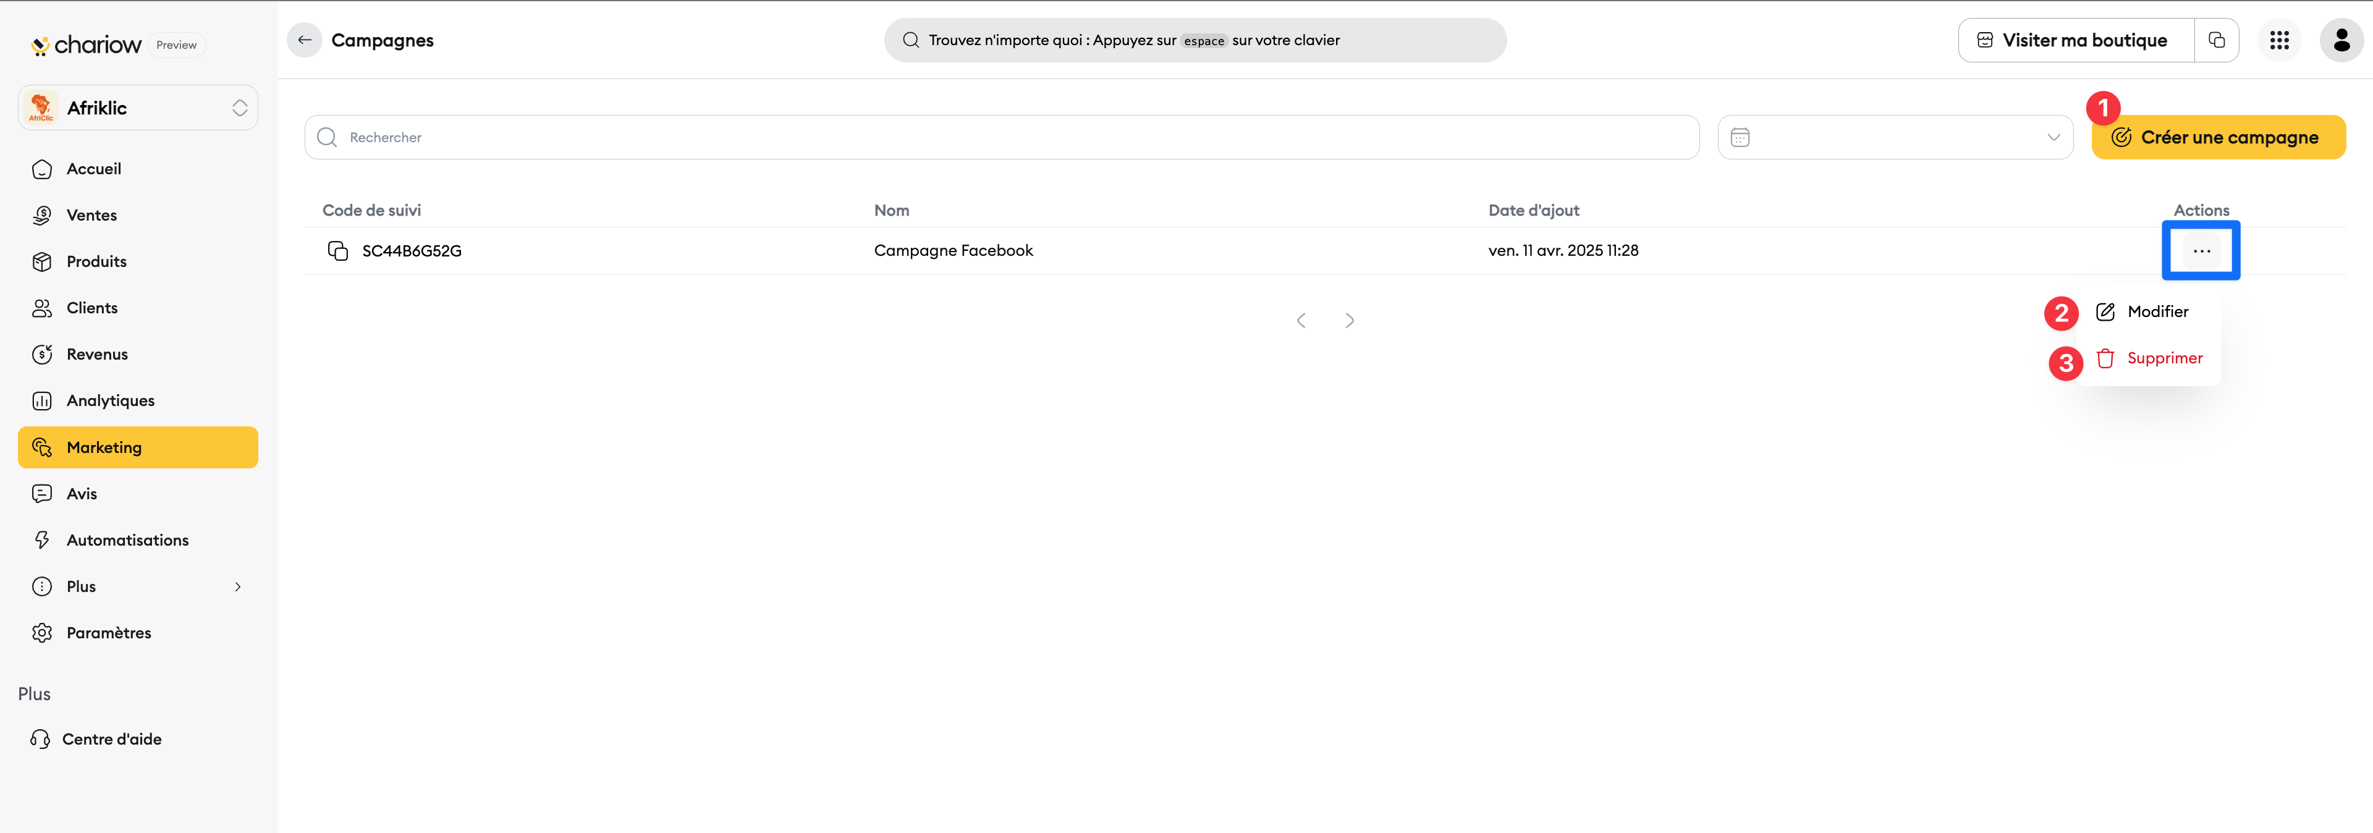Click the magnifier in global search bar
2373x833 pixels.
point(911,41)
